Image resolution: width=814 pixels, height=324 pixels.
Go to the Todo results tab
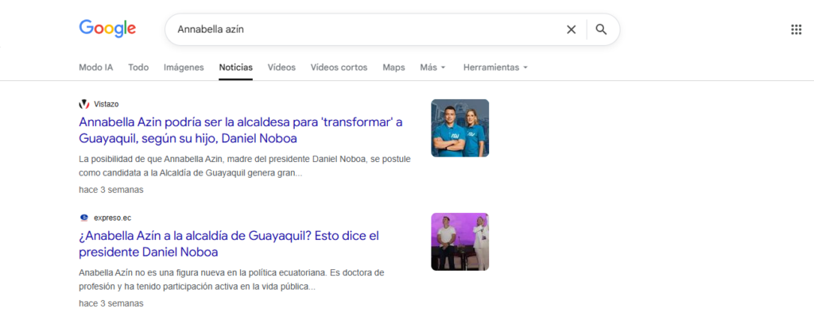tap(138, 67)
